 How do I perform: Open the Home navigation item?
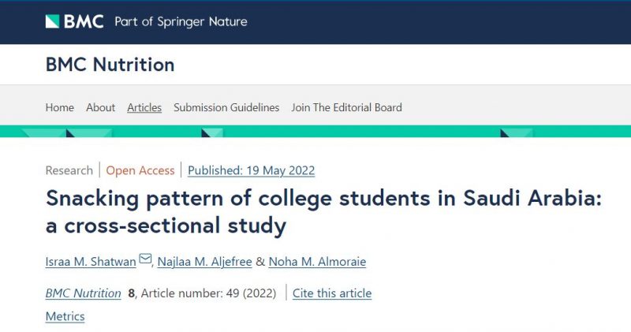pyautogui.click(x=60, y=107)
